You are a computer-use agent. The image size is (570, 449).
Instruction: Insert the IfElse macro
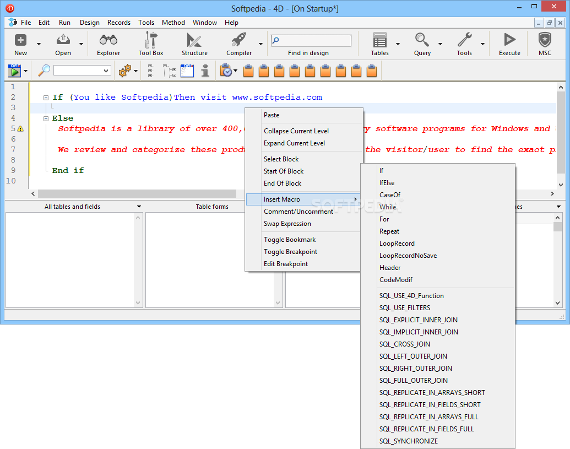pos(438,182)
